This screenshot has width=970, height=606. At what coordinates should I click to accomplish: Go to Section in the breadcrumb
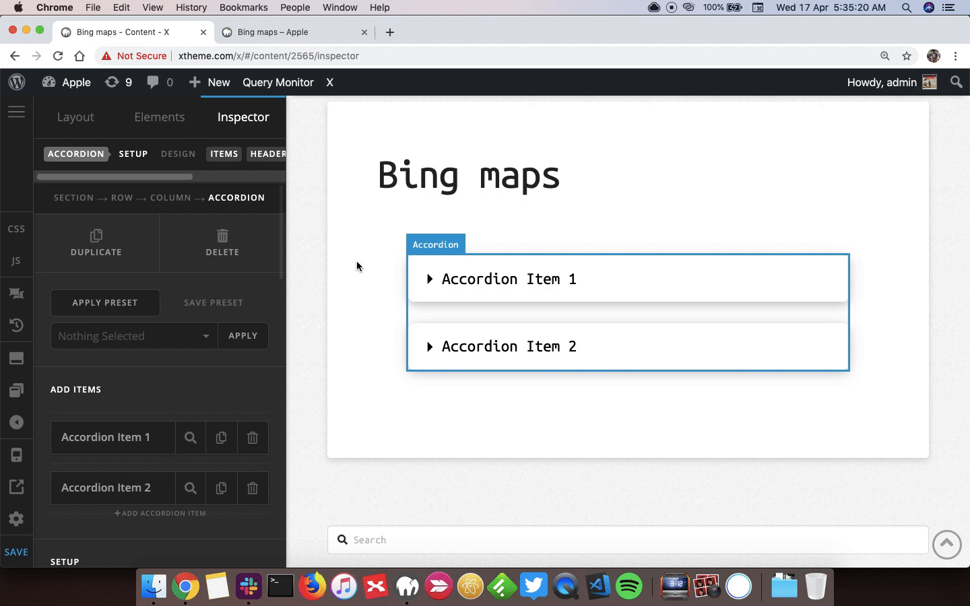[74, 198]
